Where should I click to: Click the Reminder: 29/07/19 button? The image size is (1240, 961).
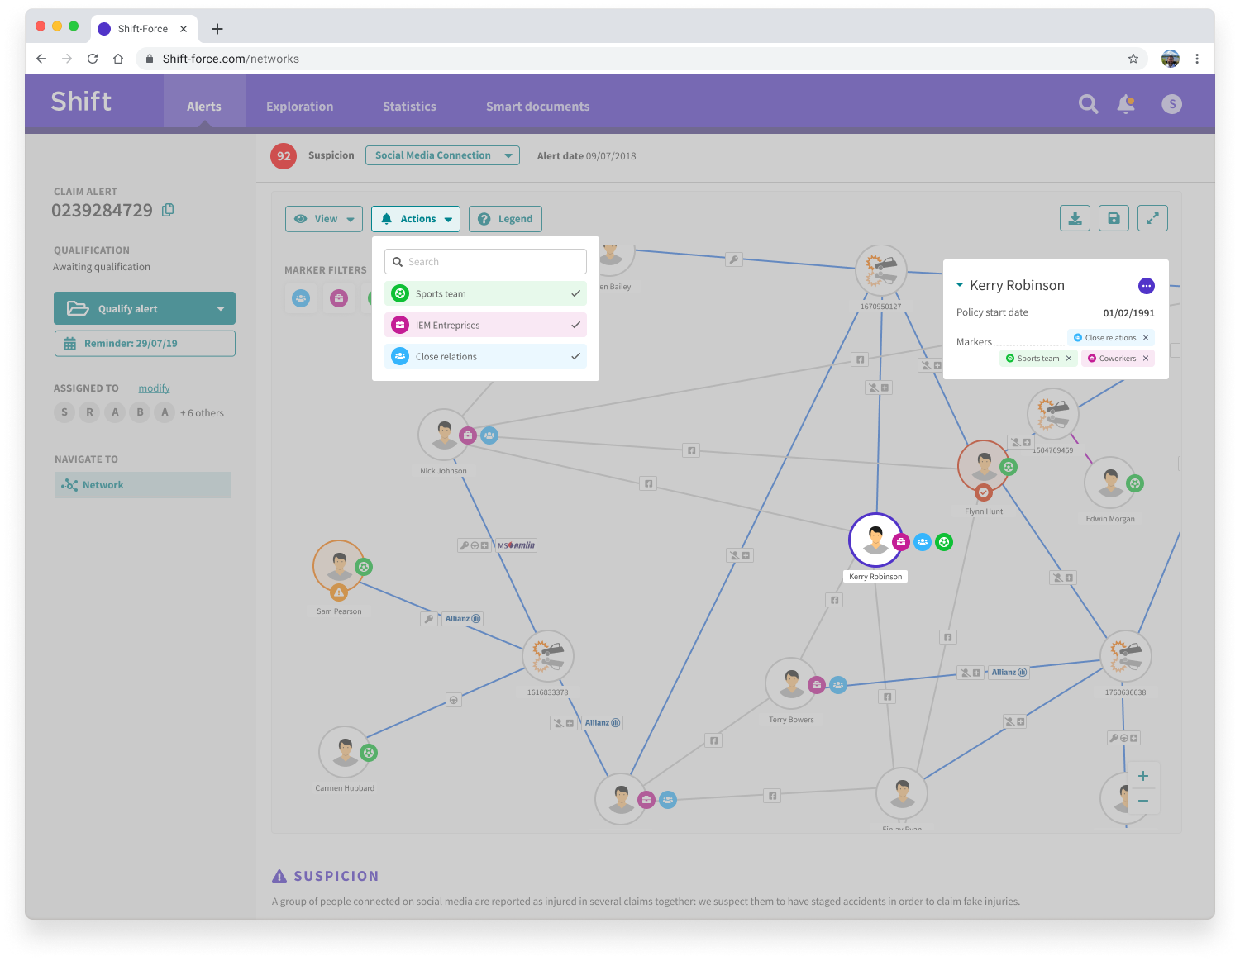tap(145, 344)
